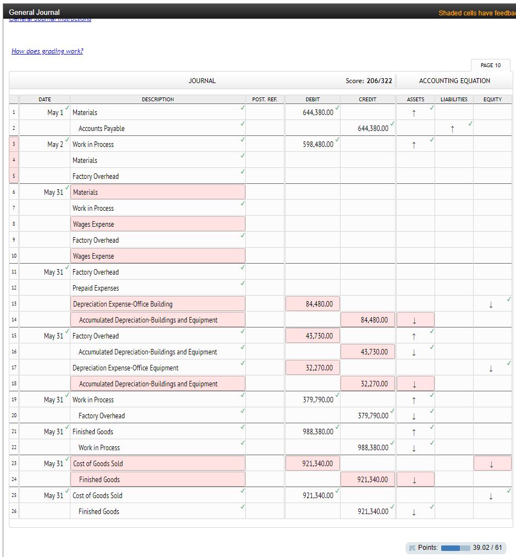Click the down Equity arrow beside Depreciation Expense-Office Building
The image size is (516, 557).
[491, 304]
